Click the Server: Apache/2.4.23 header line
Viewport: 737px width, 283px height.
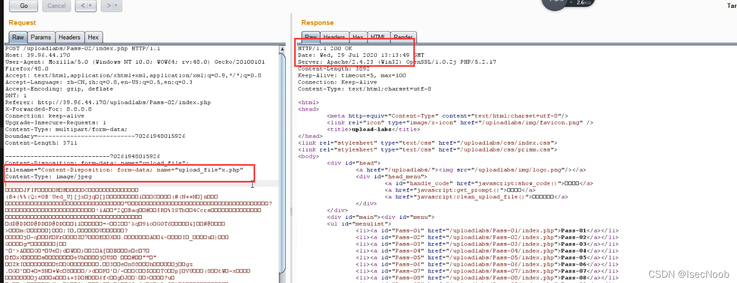pos(398,62)
